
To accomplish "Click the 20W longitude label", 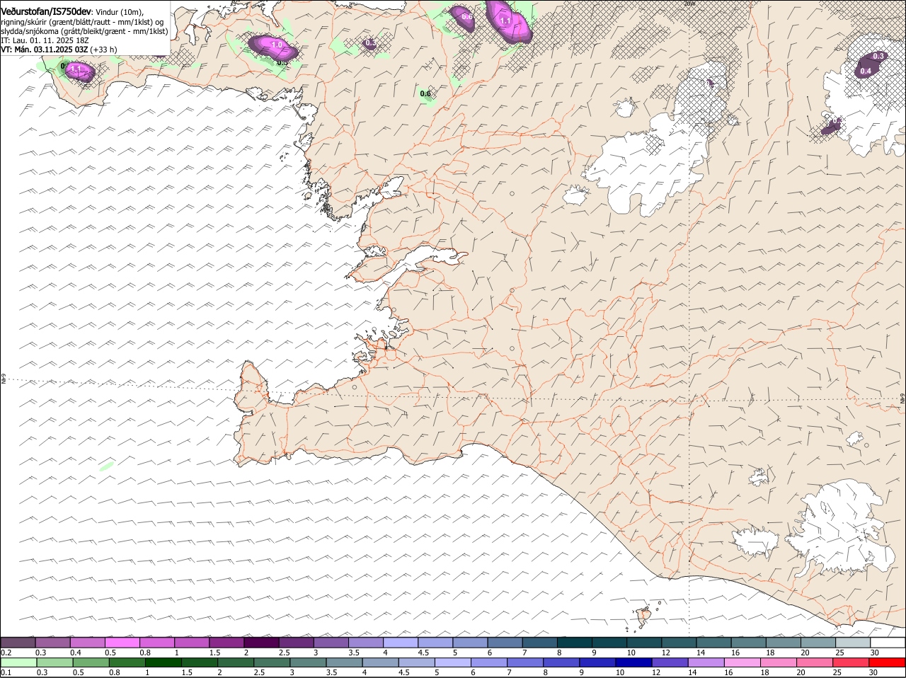I will (x=690, y=4).
